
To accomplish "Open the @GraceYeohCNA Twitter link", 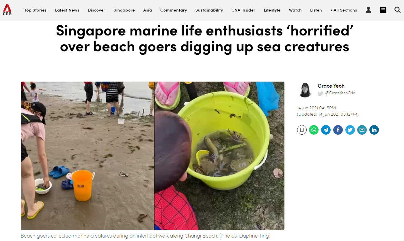I will point(340,93).
